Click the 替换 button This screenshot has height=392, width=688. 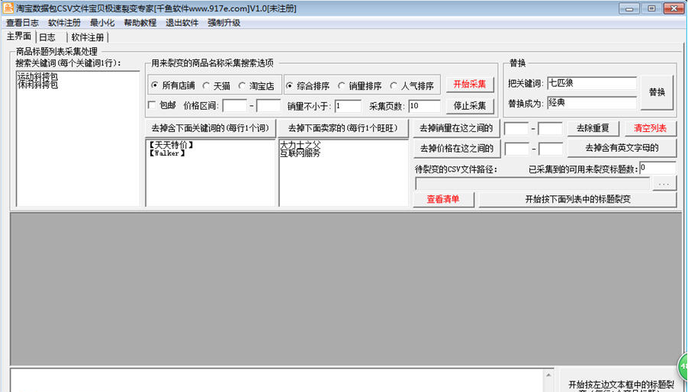point(657,92)
